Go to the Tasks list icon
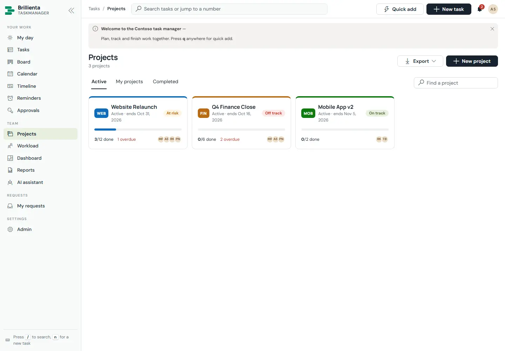Screen dimensions: 505x351 10,50
